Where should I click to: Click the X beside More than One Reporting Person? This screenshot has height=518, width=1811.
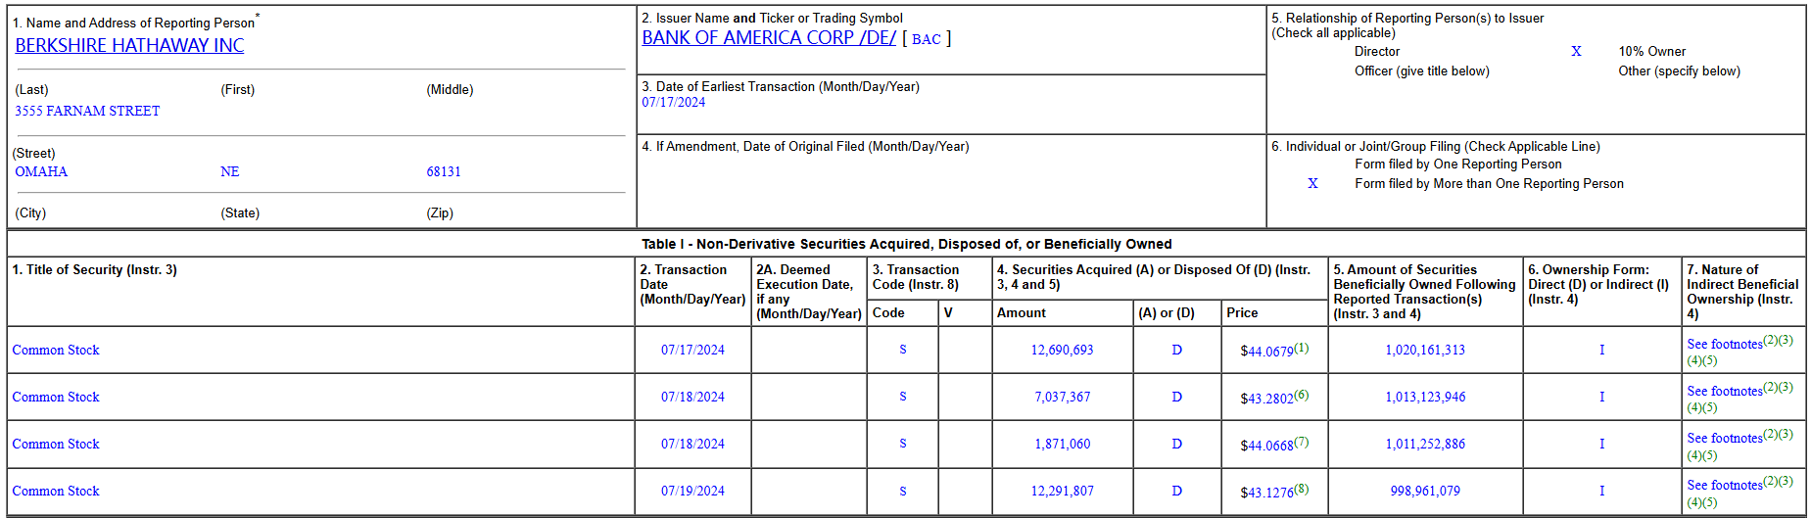click(1312, 183)
